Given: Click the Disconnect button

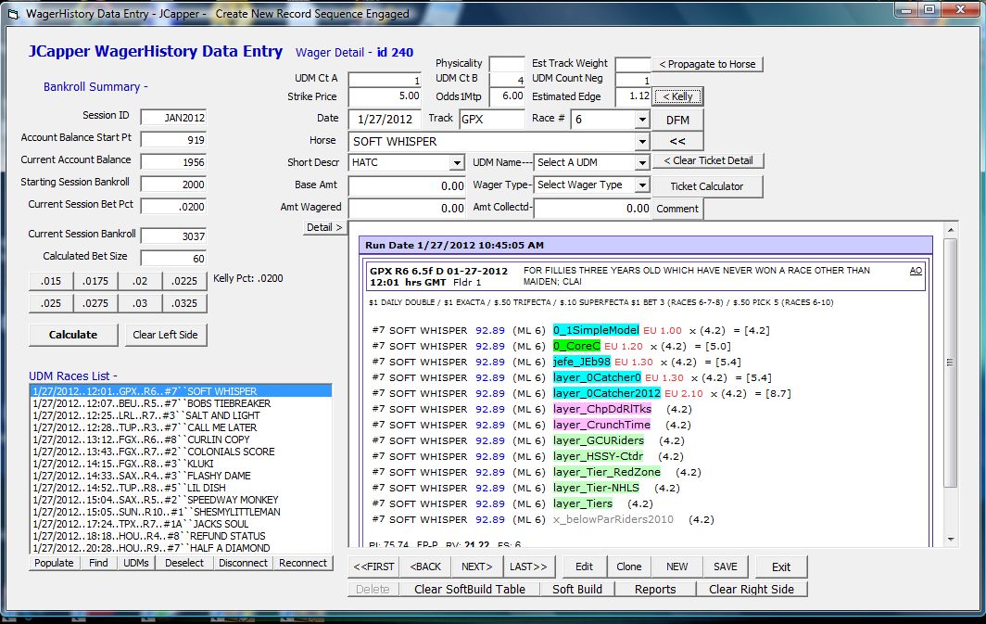Looking at the screenshot, I should [243, 563].
